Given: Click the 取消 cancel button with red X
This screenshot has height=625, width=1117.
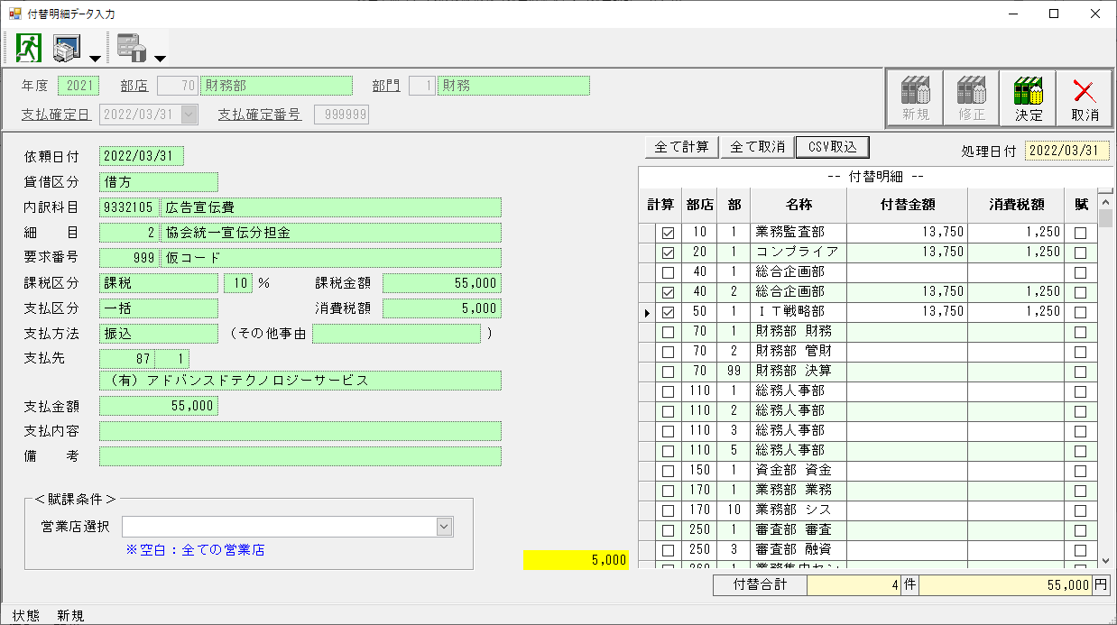Looking at the screenshot, I should [x=1084, y=99].
